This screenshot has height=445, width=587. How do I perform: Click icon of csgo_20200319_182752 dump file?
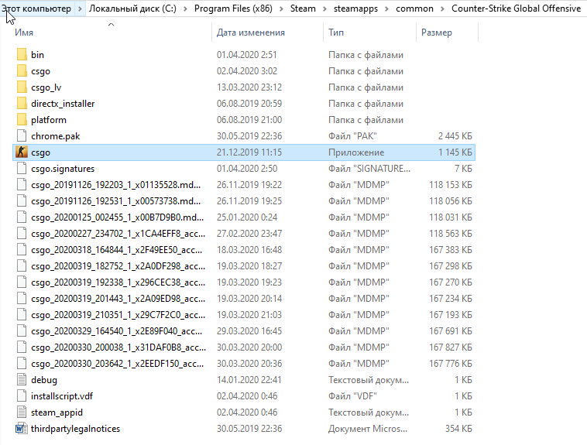22,266
